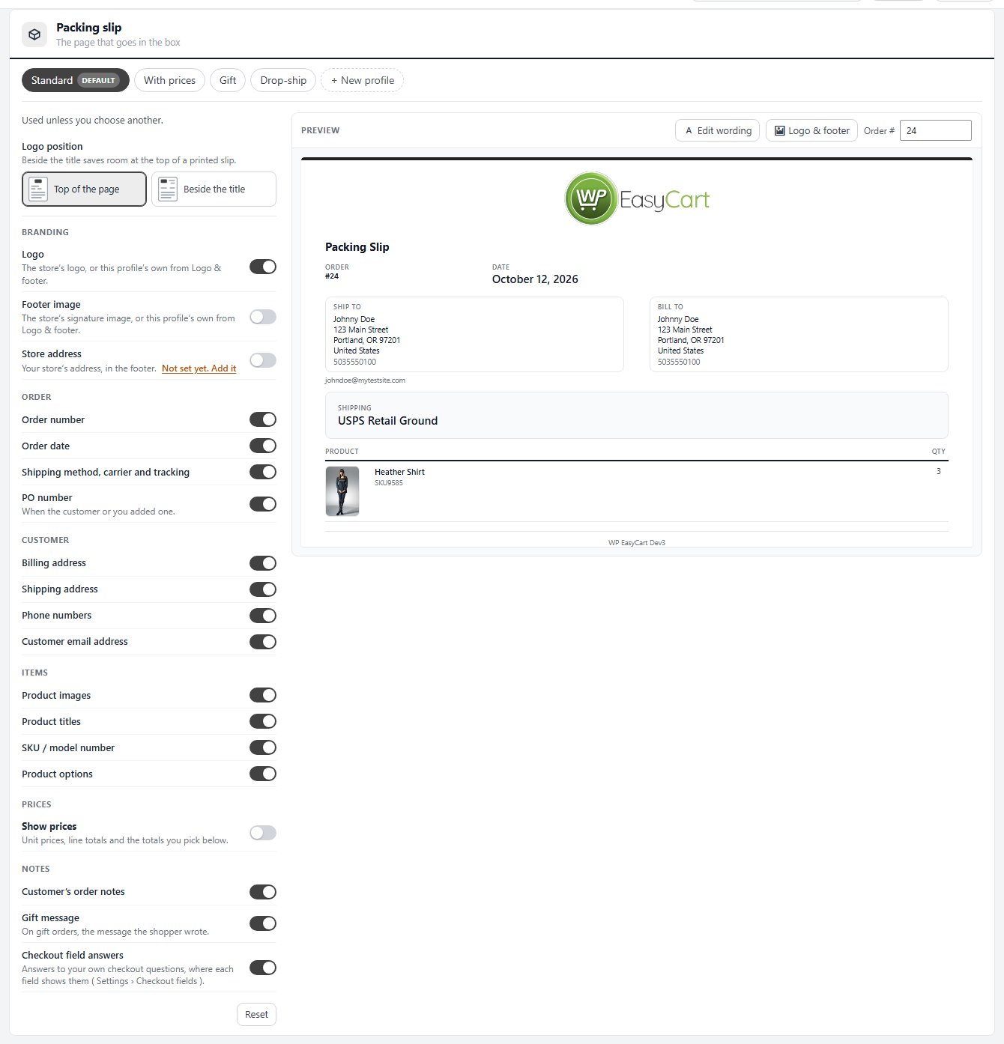Viewport: 1004px width, 1044px height.
Task: Disable Product images toggle
Action: (x=263, y=695)
